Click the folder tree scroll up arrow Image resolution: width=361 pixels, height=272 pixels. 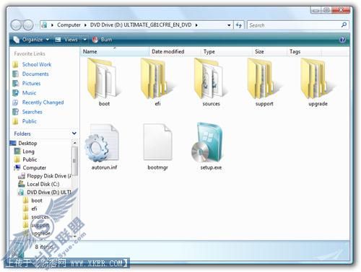tap(74, 143)
